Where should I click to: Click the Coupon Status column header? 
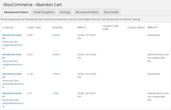[x=136, y=27]
